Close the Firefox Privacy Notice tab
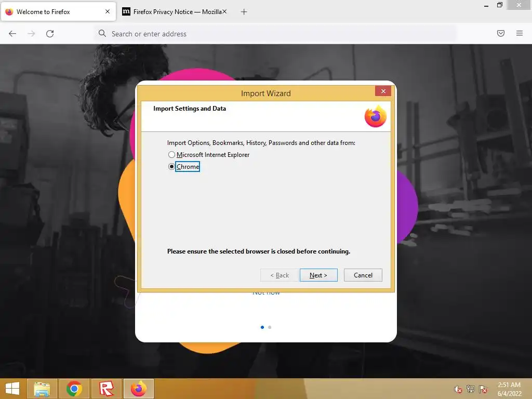 tap(224, 11)
